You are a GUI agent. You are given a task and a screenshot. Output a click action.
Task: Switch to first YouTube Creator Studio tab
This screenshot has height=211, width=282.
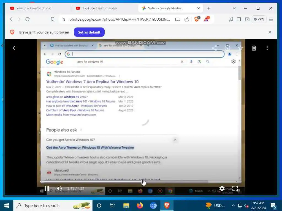tap(38, 8)
